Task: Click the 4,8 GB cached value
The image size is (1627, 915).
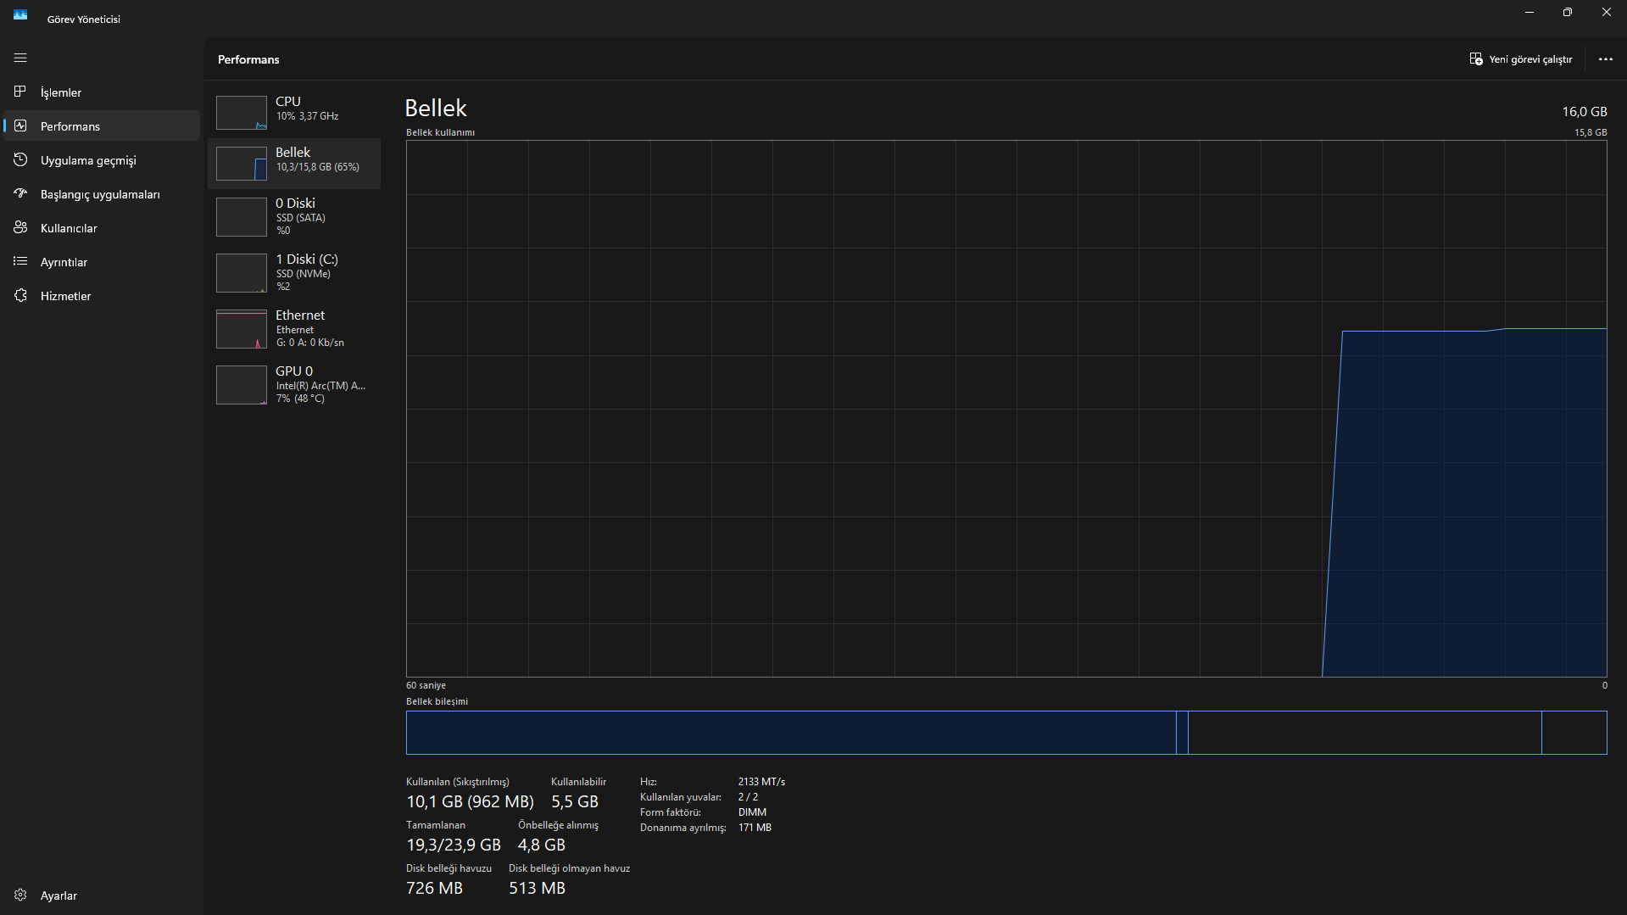Action: (x=542, y=845)
